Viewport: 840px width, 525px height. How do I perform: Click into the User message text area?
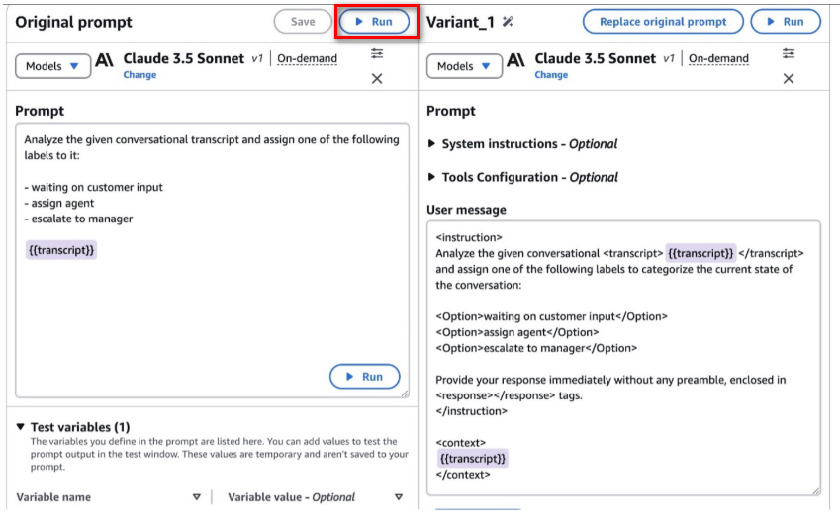click(623, 358)
